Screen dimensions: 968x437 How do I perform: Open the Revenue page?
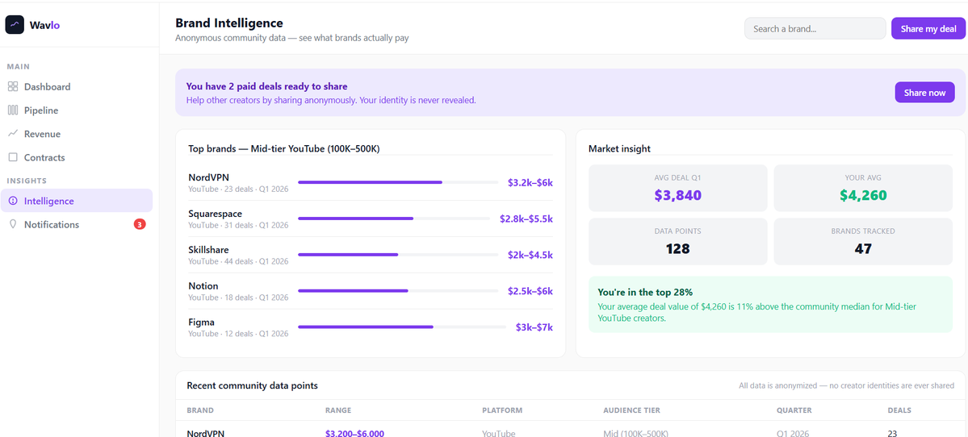(x=77, y=134)
